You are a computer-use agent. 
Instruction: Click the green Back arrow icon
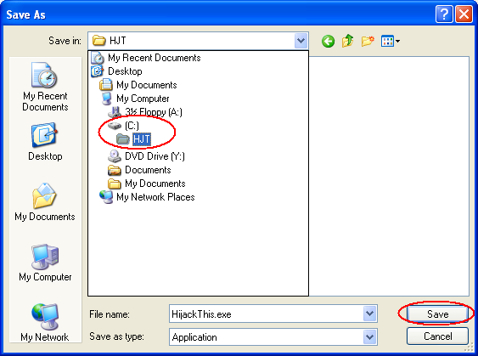point(328,41)
